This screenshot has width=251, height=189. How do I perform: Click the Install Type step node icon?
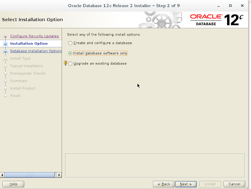pos(5,59)
